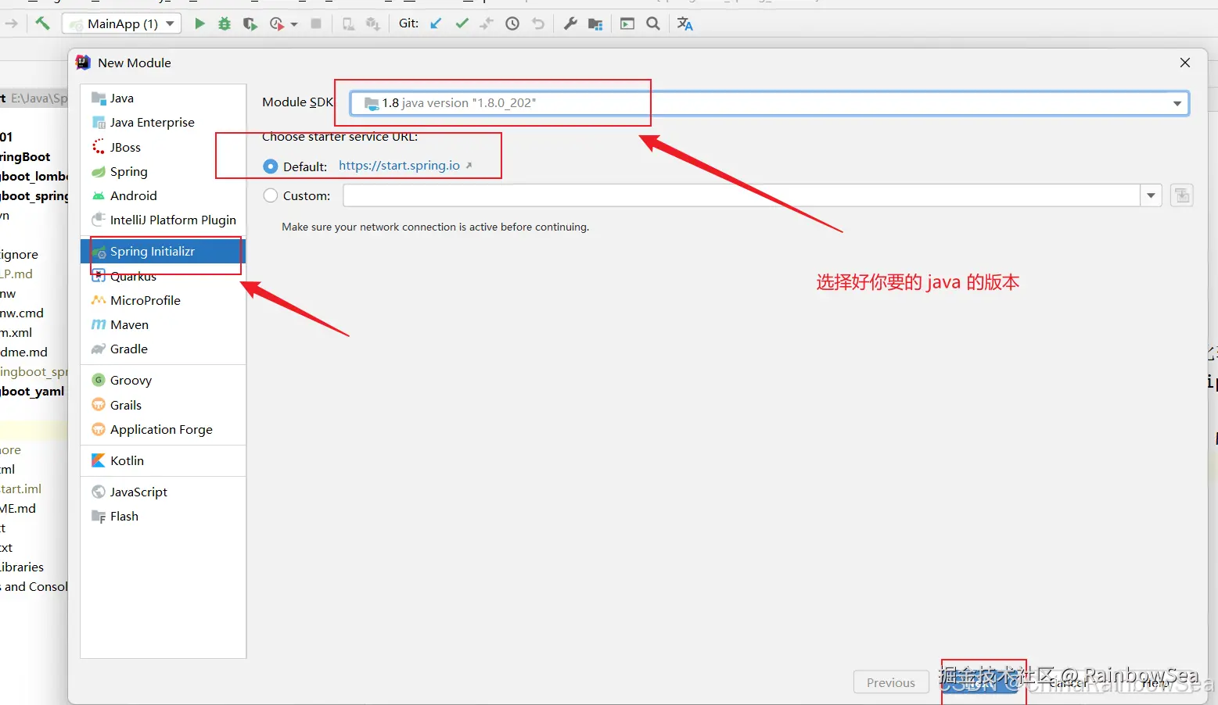Viewport: 1218px width, 705px height.
Task: Select Groovy module type
Action: pos(163,380)
